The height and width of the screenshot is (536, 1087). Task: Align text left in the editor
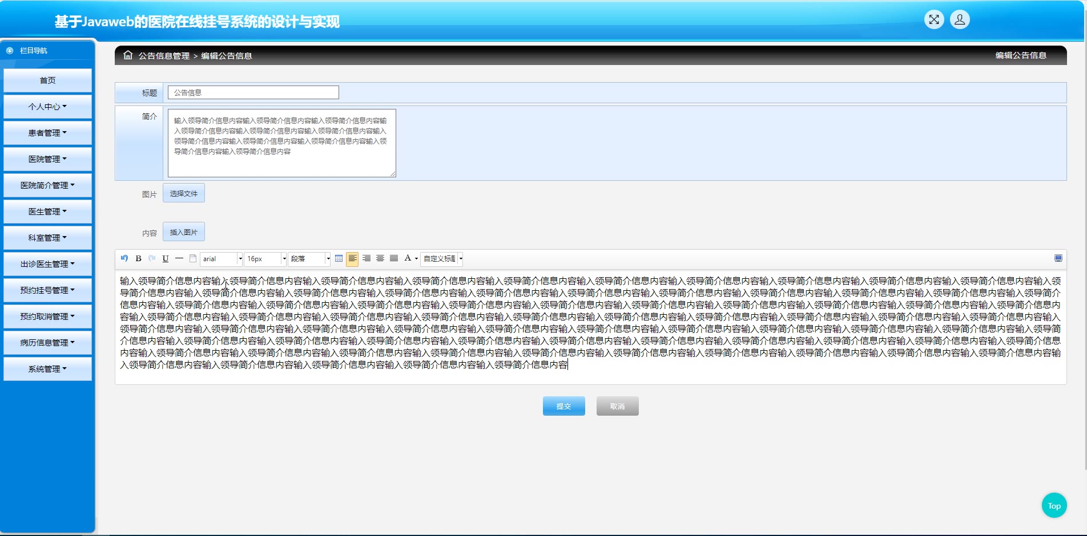[353, 258]
